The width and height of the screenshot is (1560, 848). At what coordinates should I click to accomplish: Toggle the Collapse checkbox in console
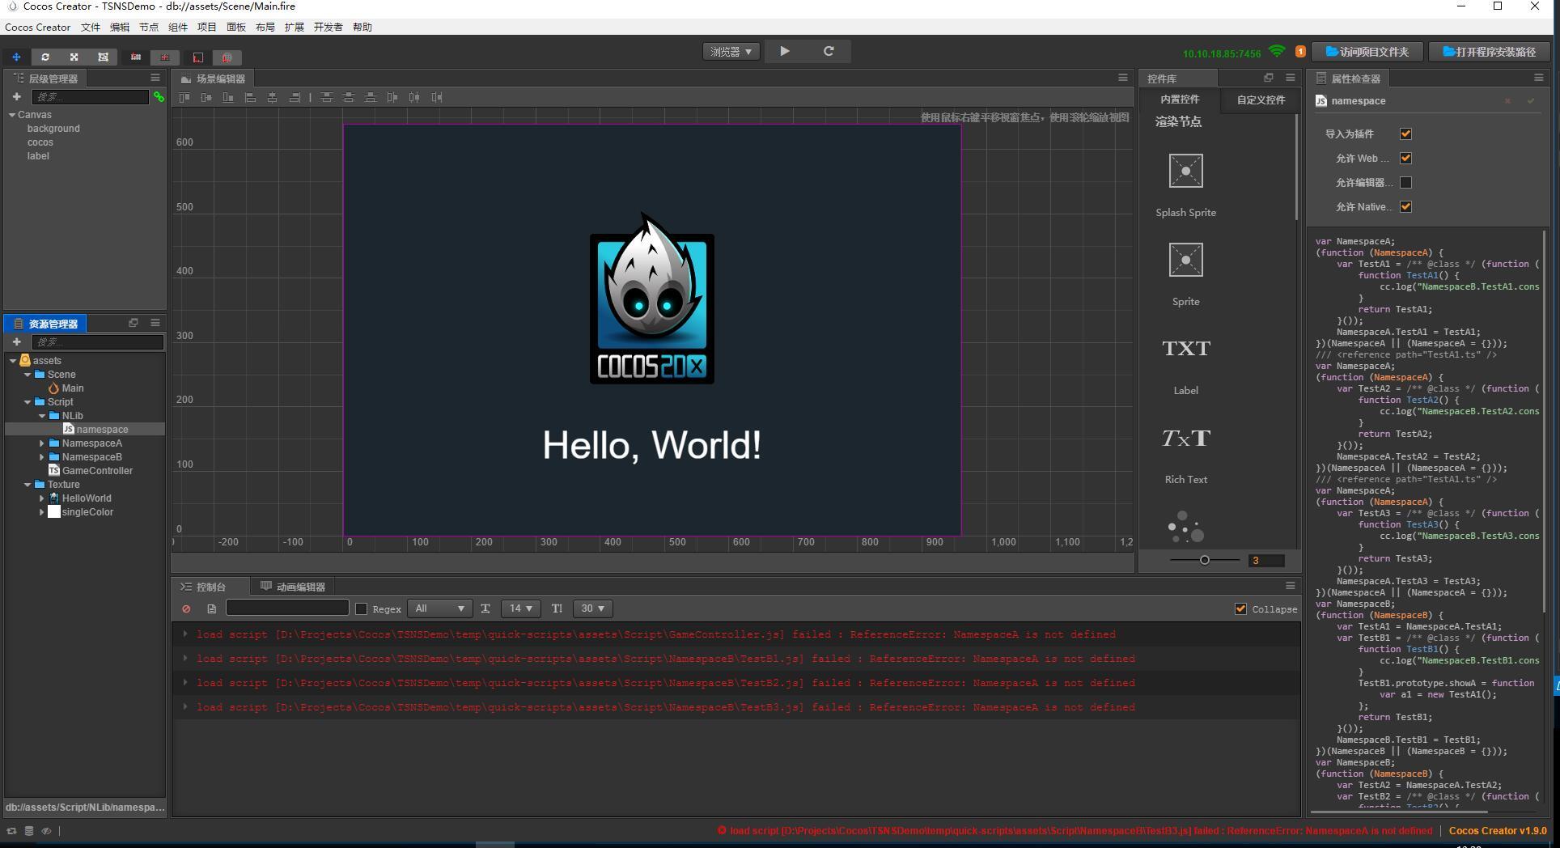(1240, 608)
